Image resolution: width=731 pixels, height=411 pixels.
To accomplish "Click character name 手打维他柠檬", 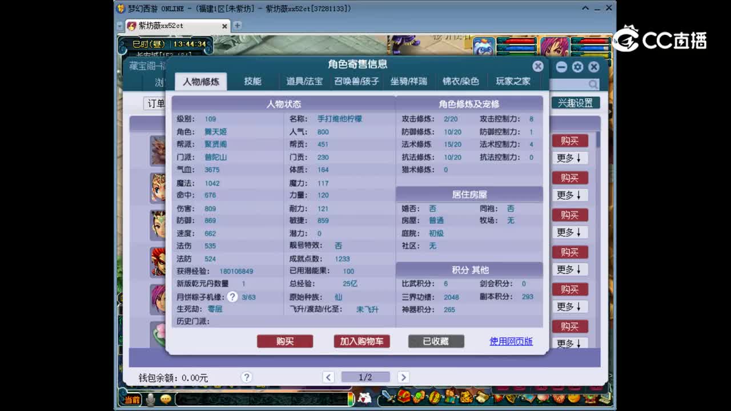I will click(x=340, y=119).
